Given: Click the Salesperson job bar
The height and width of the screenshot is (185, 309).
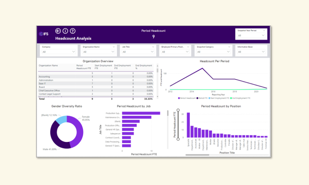Looking at the screenshot, I should (x=128, y=134).
